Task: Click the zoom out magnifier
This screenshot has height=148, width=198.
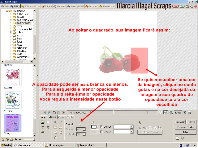Action: coord(189,112)
